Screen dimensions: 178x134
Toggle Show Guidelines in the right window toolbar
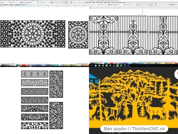tap(132, 5)
